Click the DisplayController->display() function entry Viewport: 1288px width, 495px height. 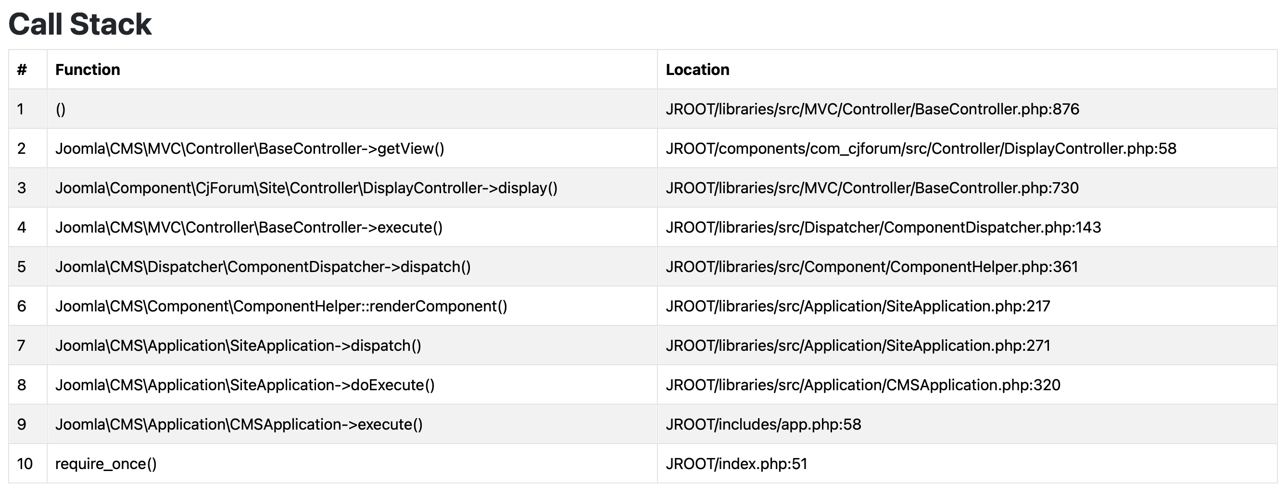[x=306, y=188]
